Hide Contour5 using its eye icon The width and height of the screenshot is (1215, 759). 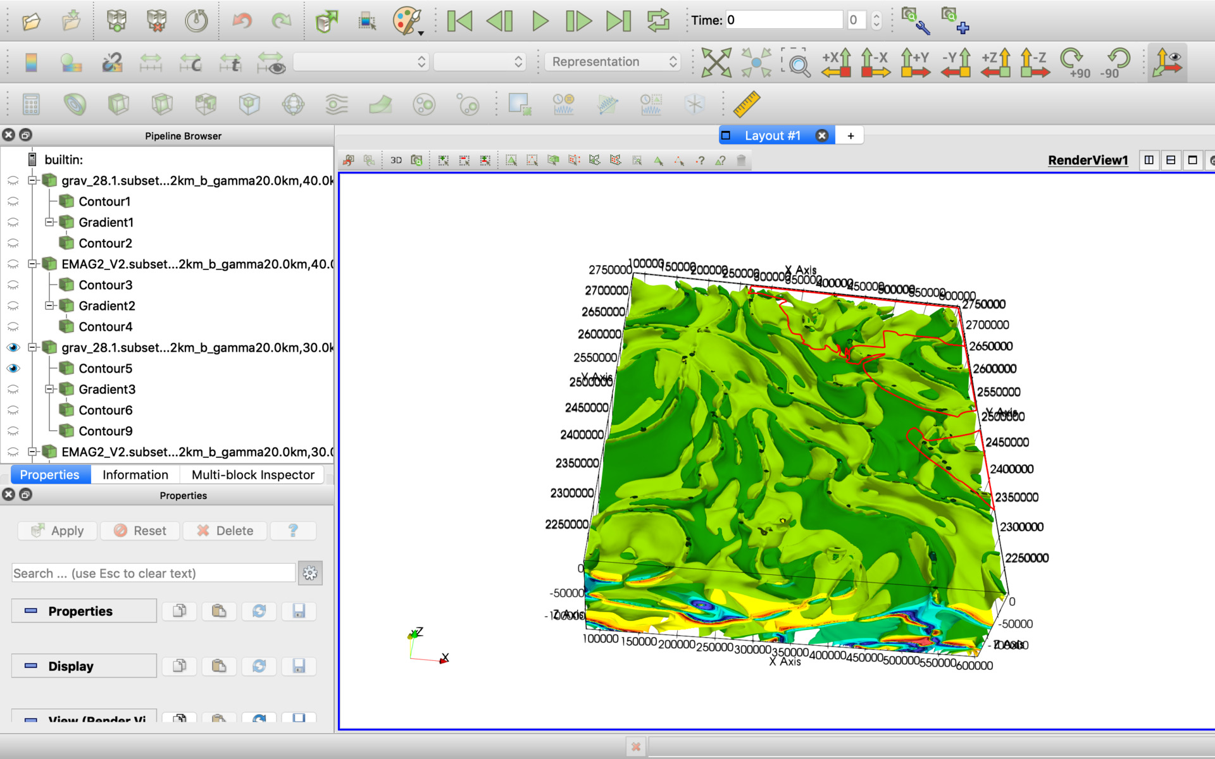point(13,368)
